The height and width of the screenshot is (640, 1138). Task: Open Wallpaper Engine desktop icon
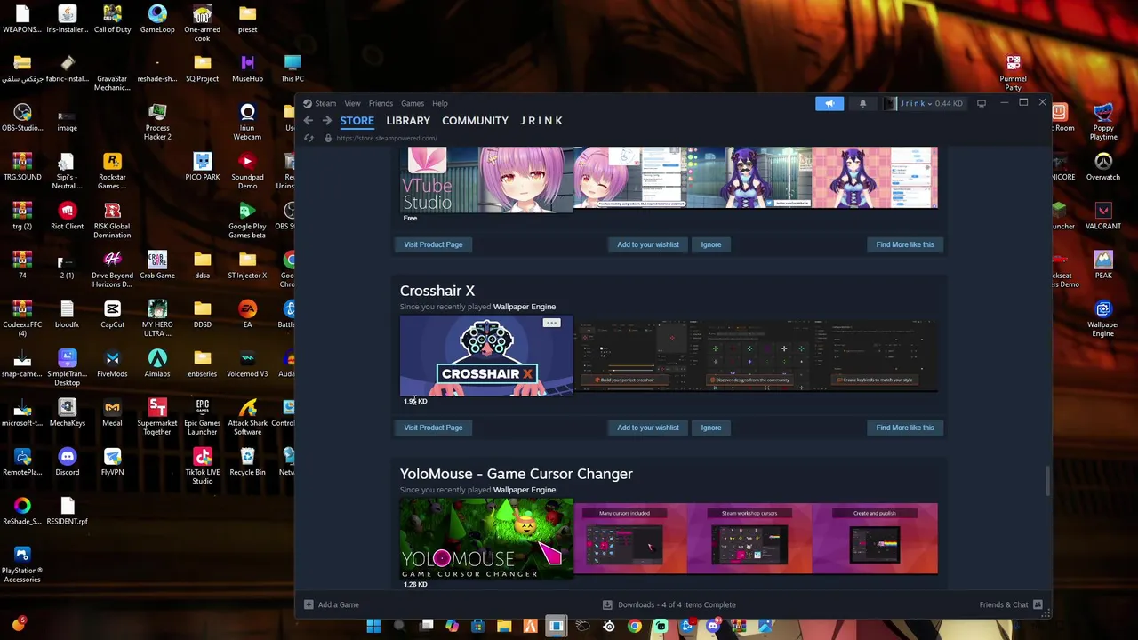pos(1103,319)
